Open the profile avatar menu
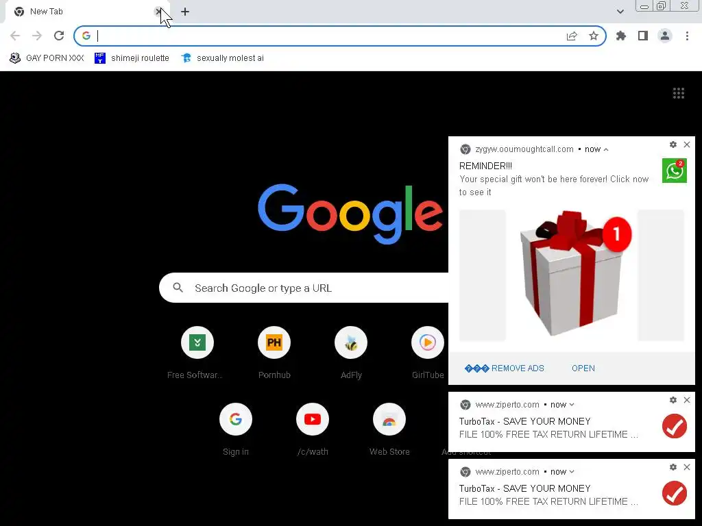The image size is (702, 526). point(665,36)
